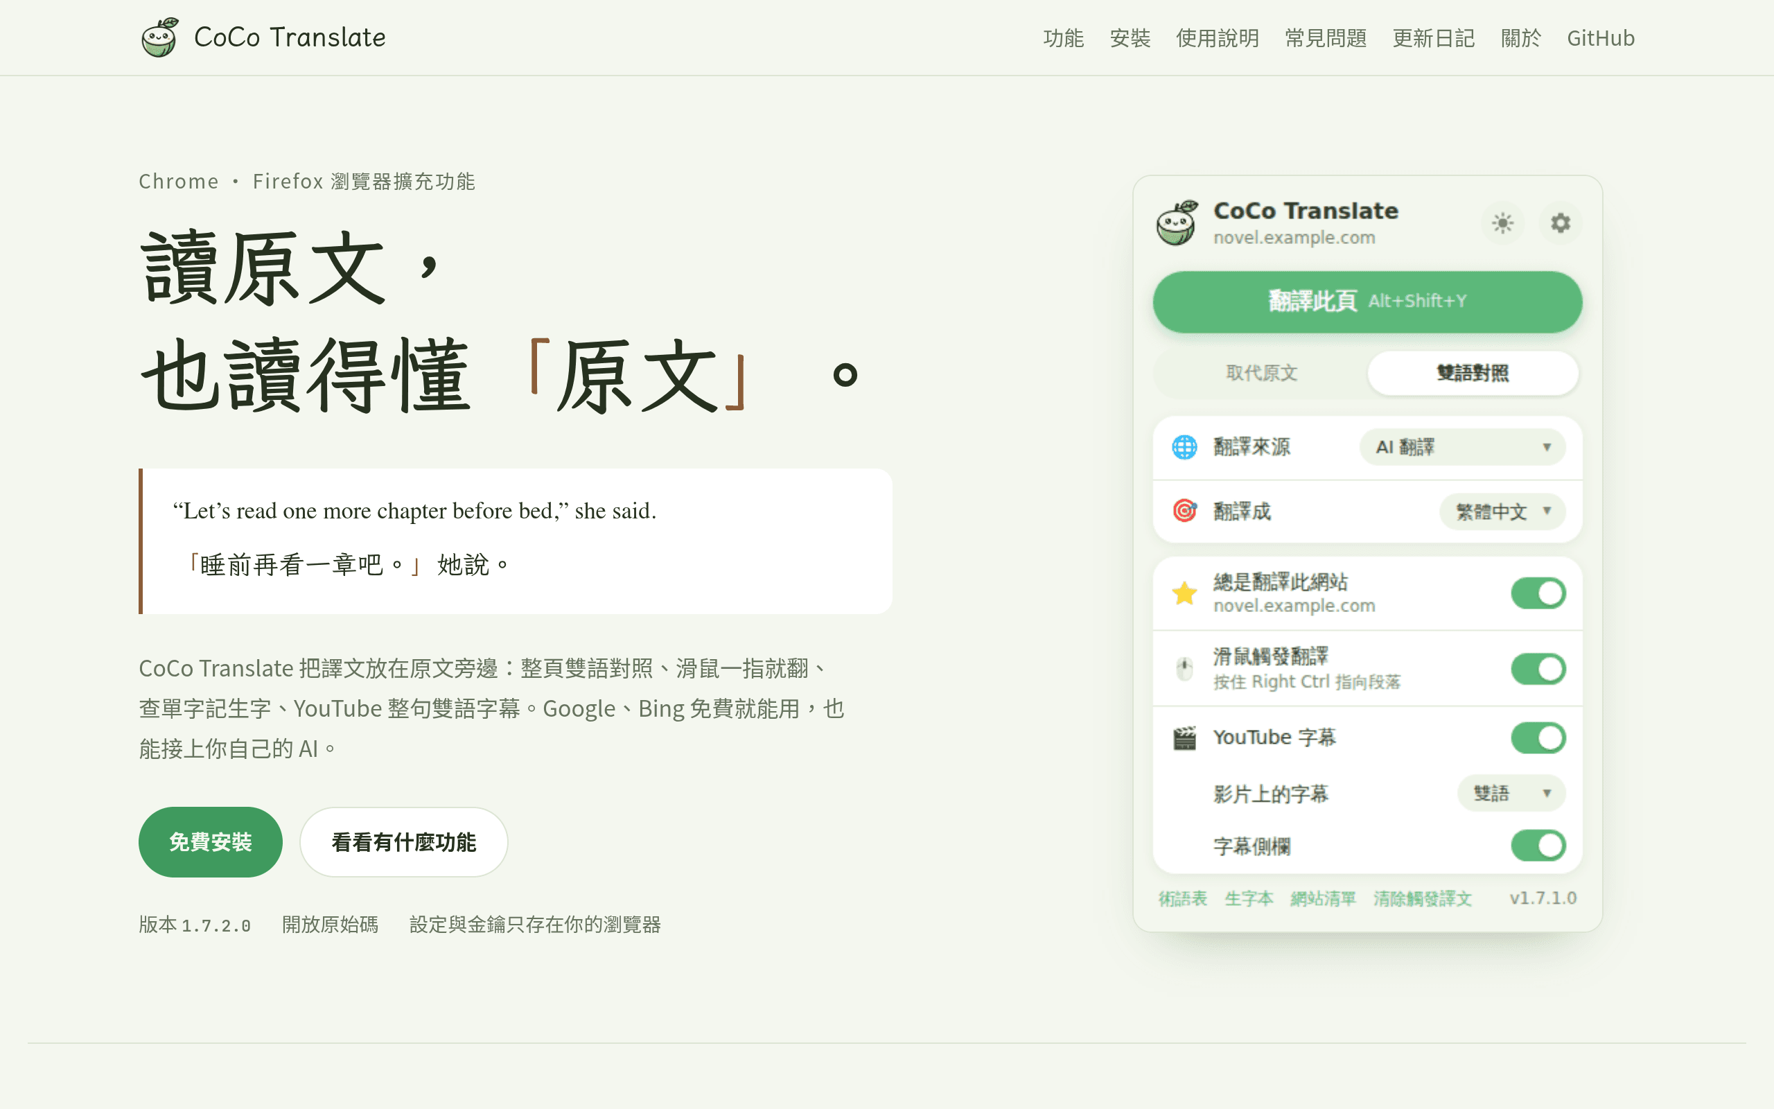Click the 清除觸發譯文 footer link
1774x1109 pixels.
[x=1422, y=898]
